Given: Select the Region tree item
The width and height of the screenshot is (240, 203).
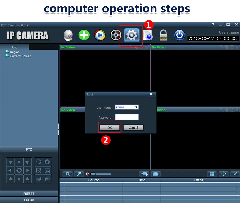Looking at the screenshot, I should [15, 52].
